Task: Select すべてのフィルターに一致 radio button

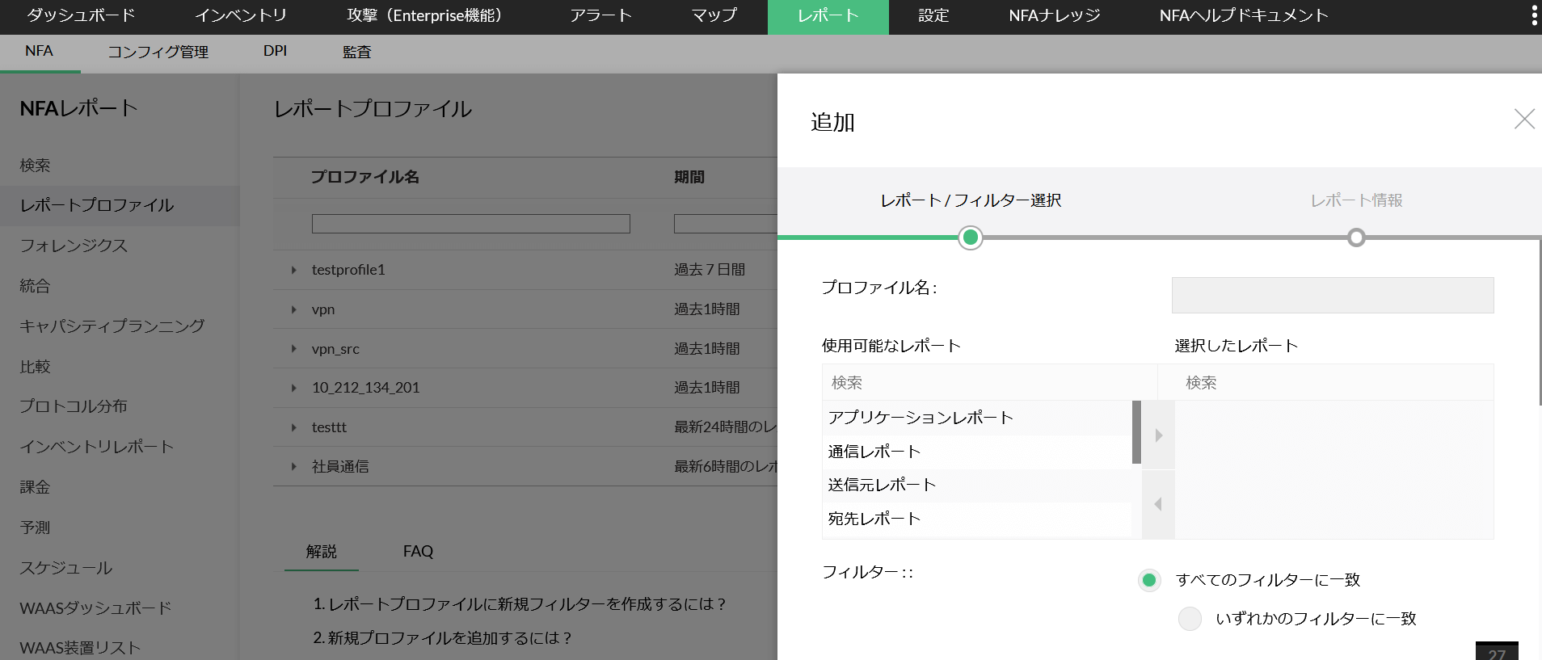Action: click(x=1149, y=580)
